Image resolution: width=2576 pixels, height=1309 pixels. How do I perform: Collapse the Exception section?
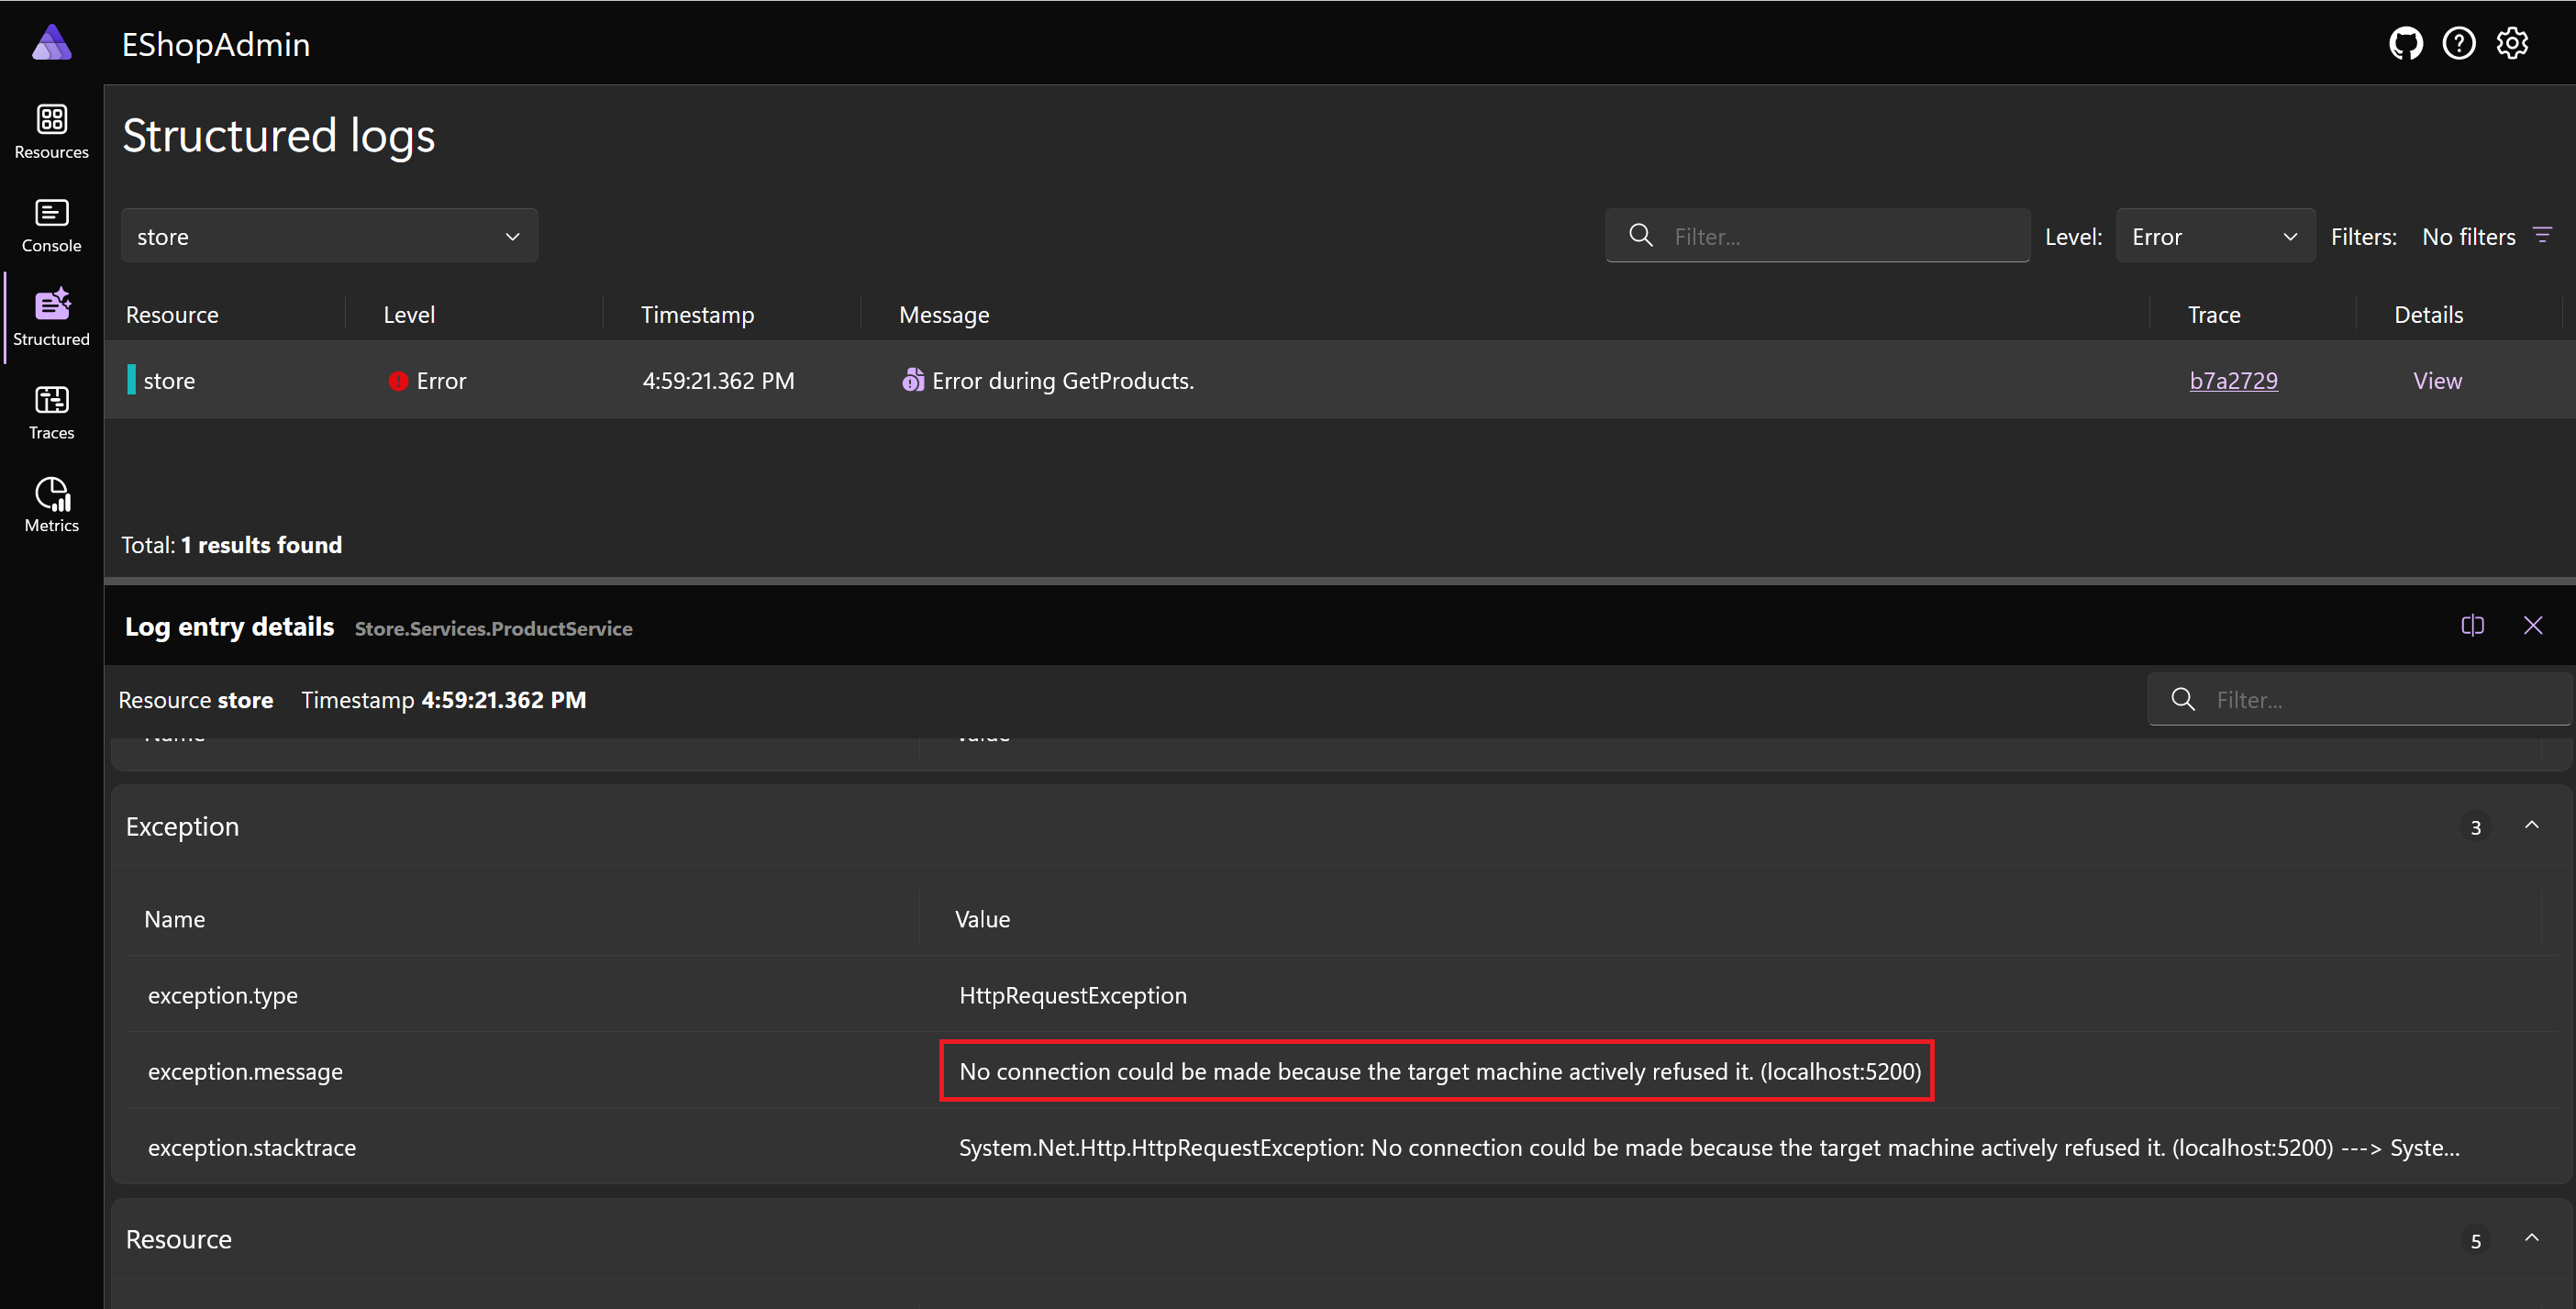click(x=2533, y=826)
